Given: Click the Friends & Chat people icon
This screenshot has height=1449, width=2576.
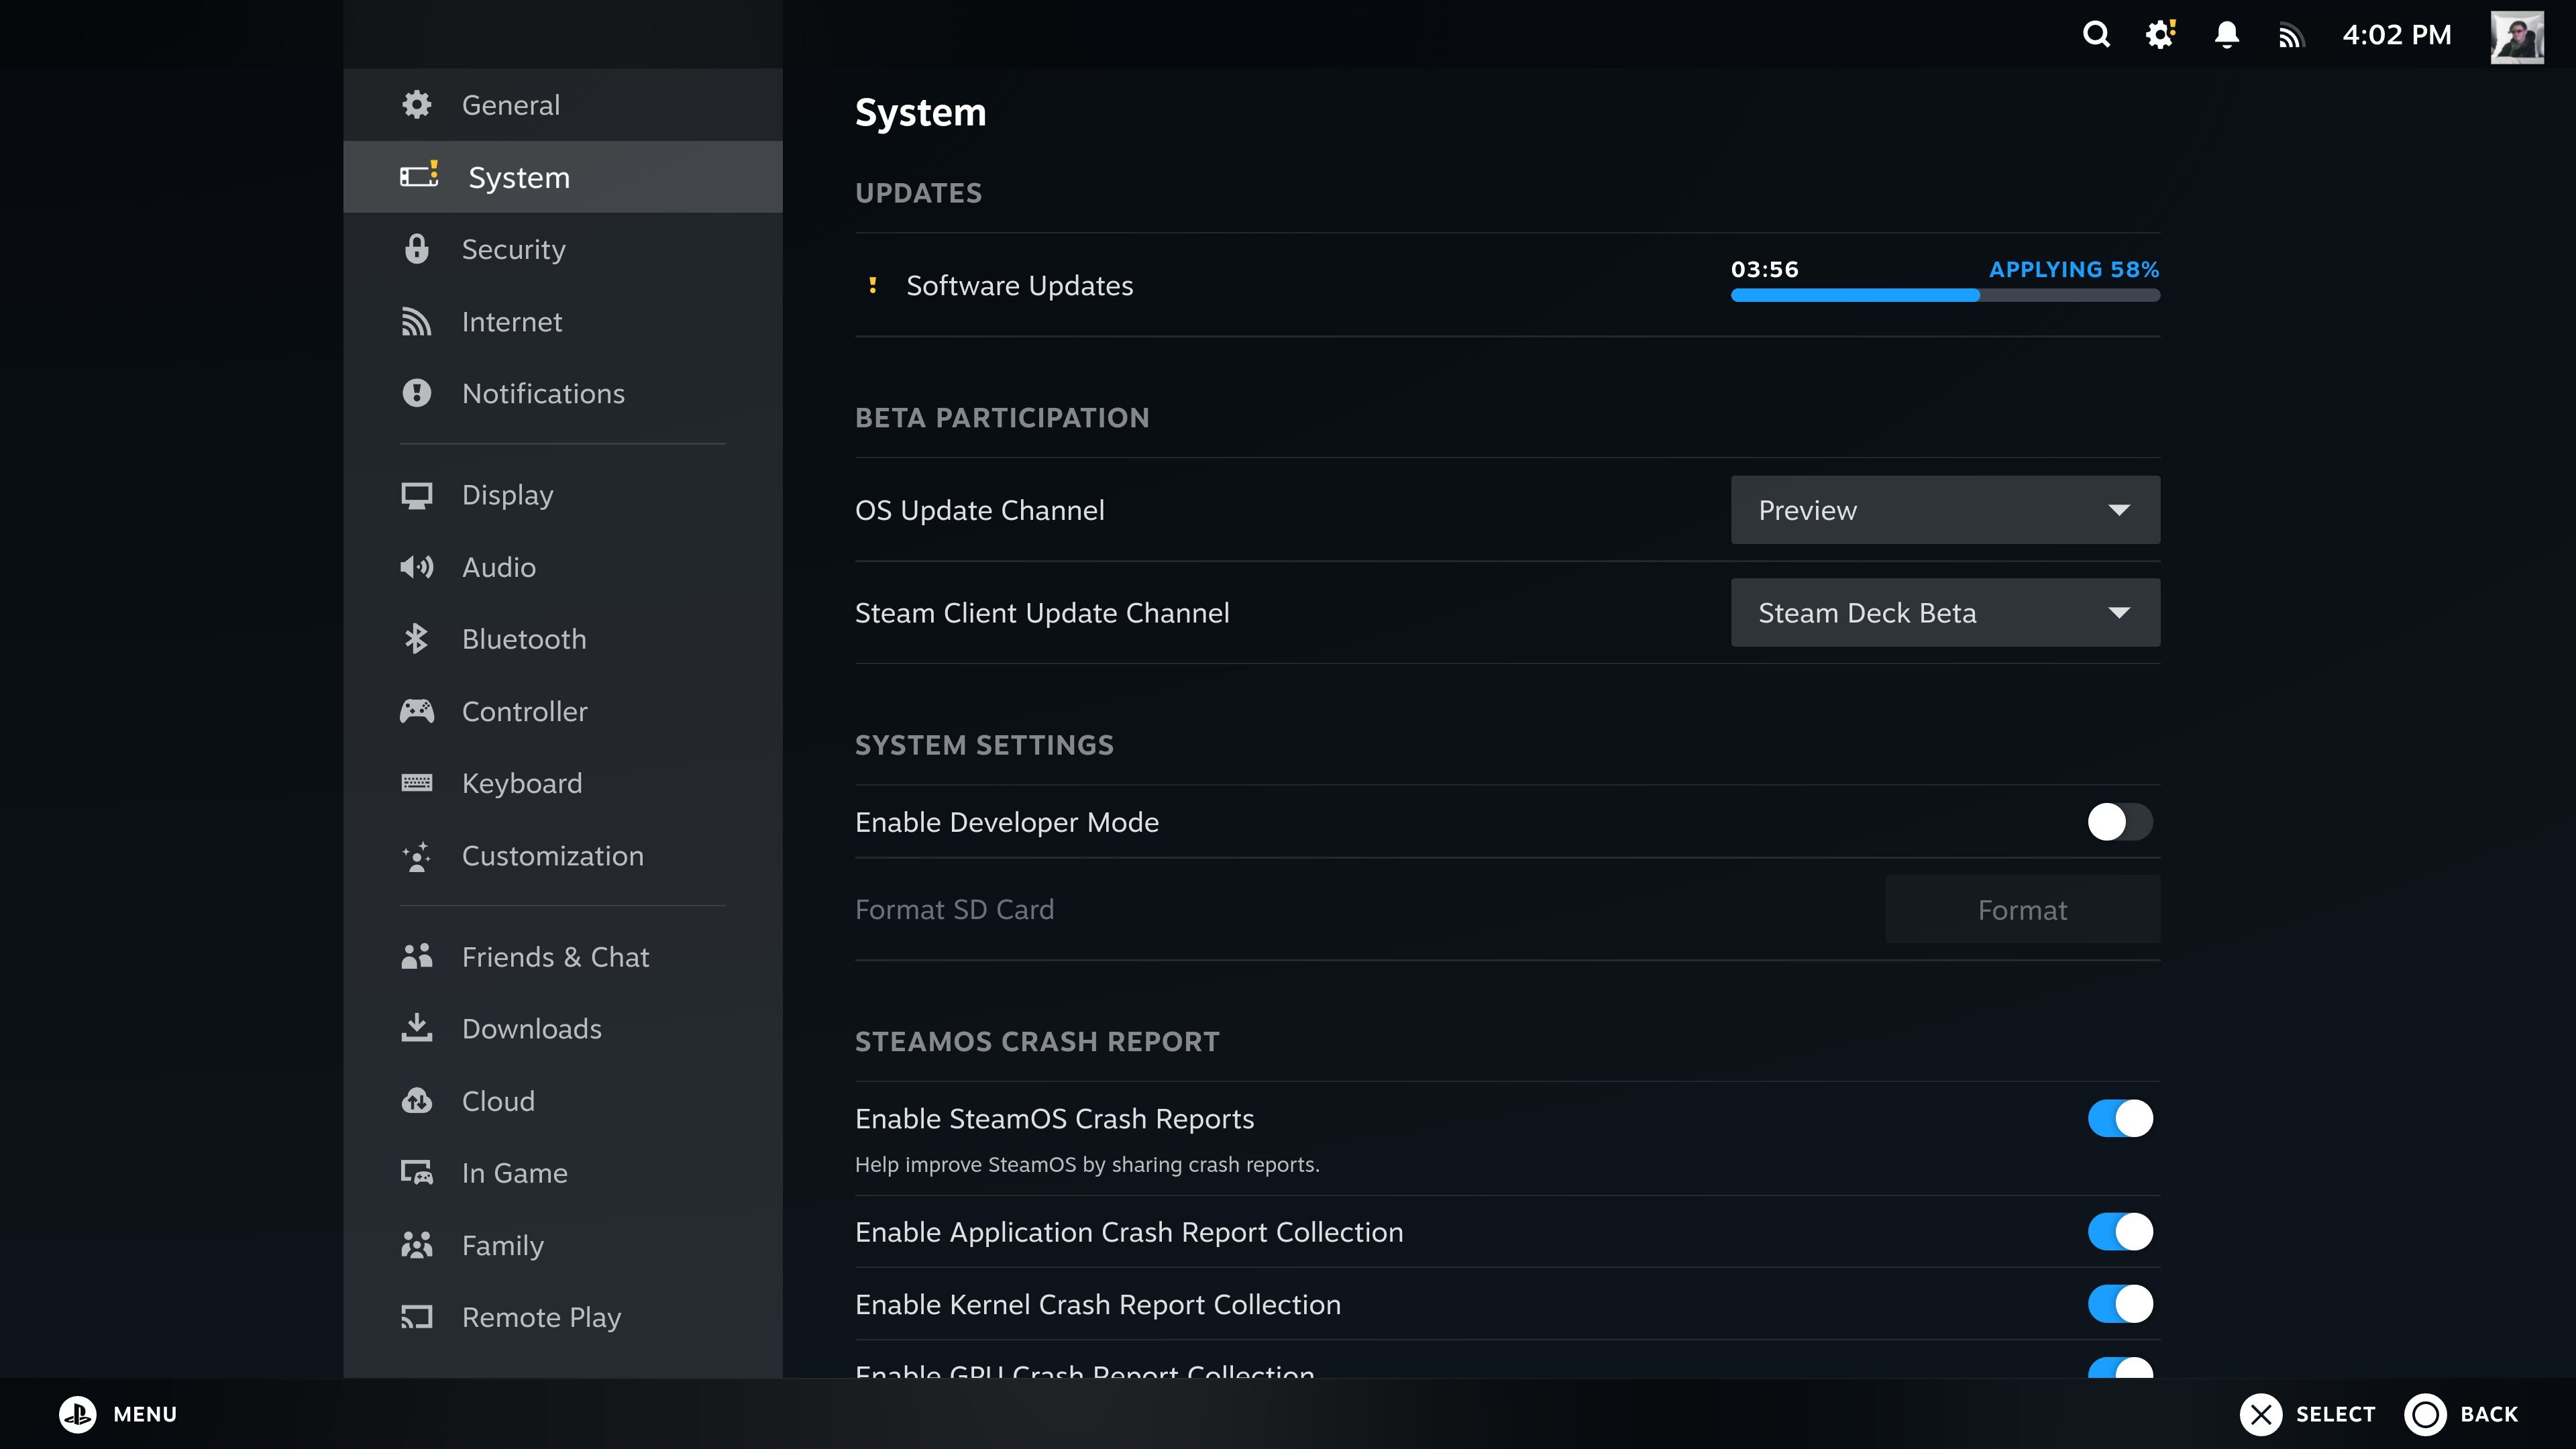Looking at the screenshot, I should pyautogui.click(x=416, y=957).
